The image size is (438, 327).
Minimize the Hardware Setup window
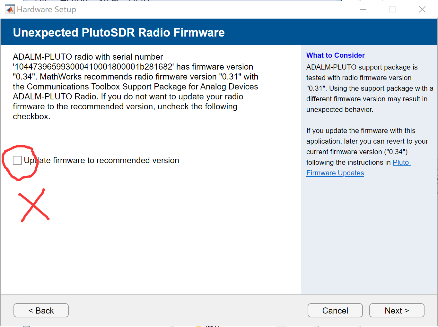point(363,9)
